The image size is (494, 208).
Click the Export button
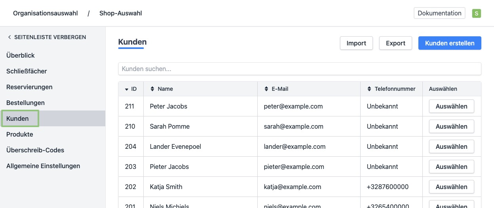[395, 43]
